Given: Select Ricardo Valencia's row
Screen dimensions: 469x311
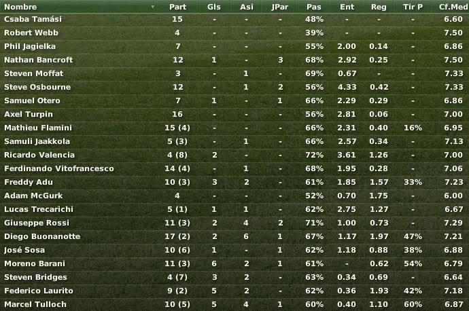Looking at the screenshot, I should [x=234, y=155].
